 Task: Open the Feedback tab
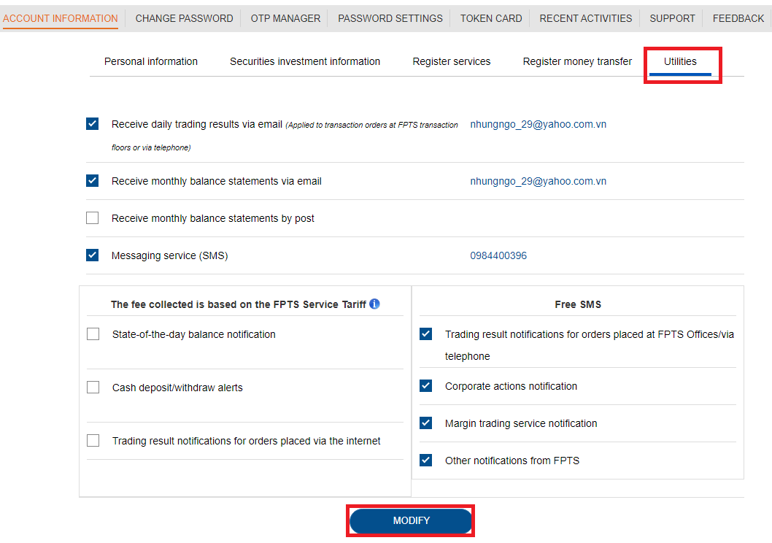[738, 18]
